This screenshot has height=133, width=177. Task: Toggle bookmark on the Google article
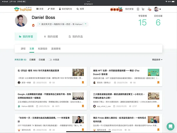(x=83, y=106)
